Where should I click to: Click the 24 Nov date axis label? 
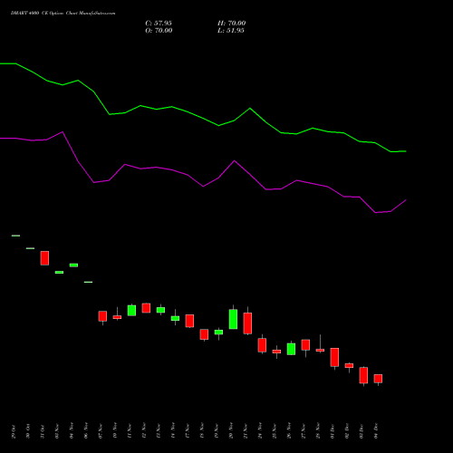260,431
